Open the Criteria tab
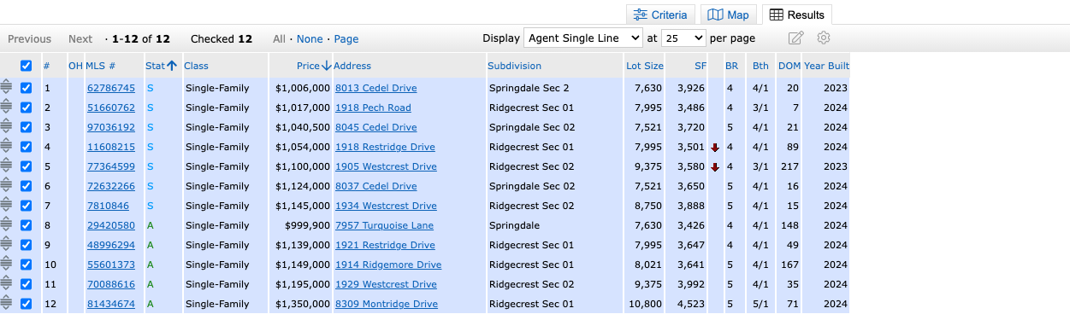This screenshot has width=1070, height=320. pos(660,15)
